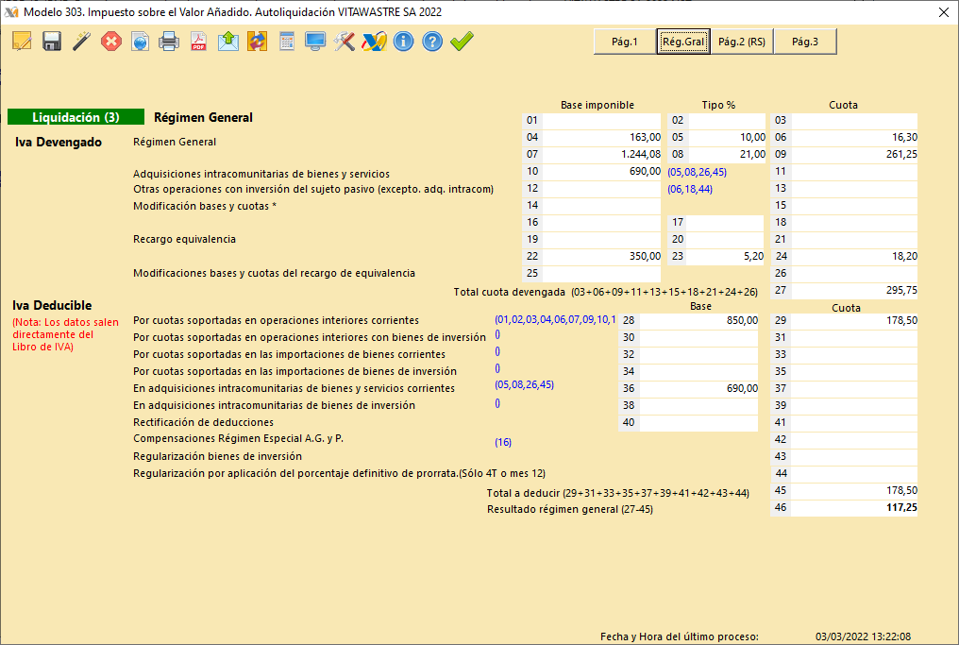Open help with the question mark icon
The image size is (959, 645).
(432, 42)
